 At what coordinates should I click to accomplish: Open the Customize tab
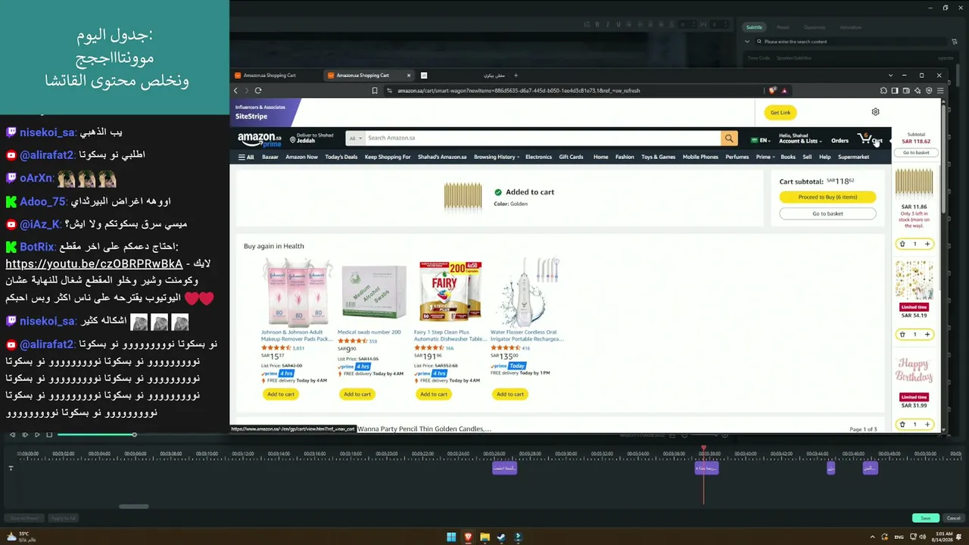[815, 27]
